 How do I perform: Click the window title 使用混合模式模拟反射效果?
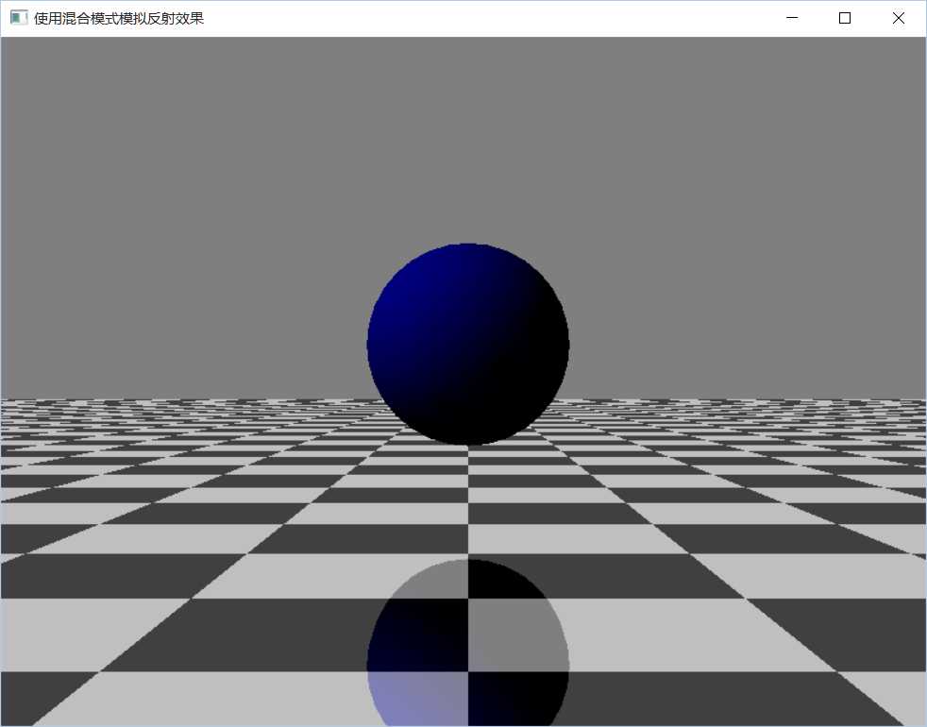(x=119, y=18)
